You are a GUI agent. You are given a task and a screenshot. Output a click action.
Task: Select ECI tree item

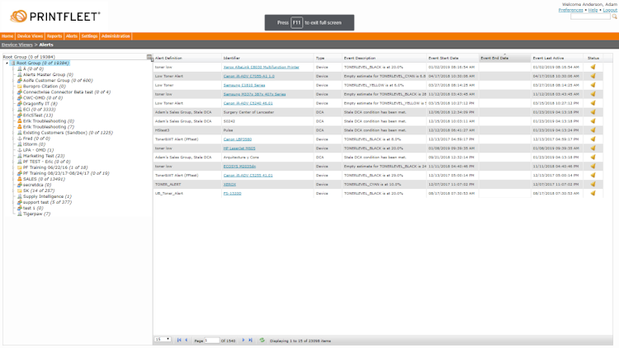(39, 110)
